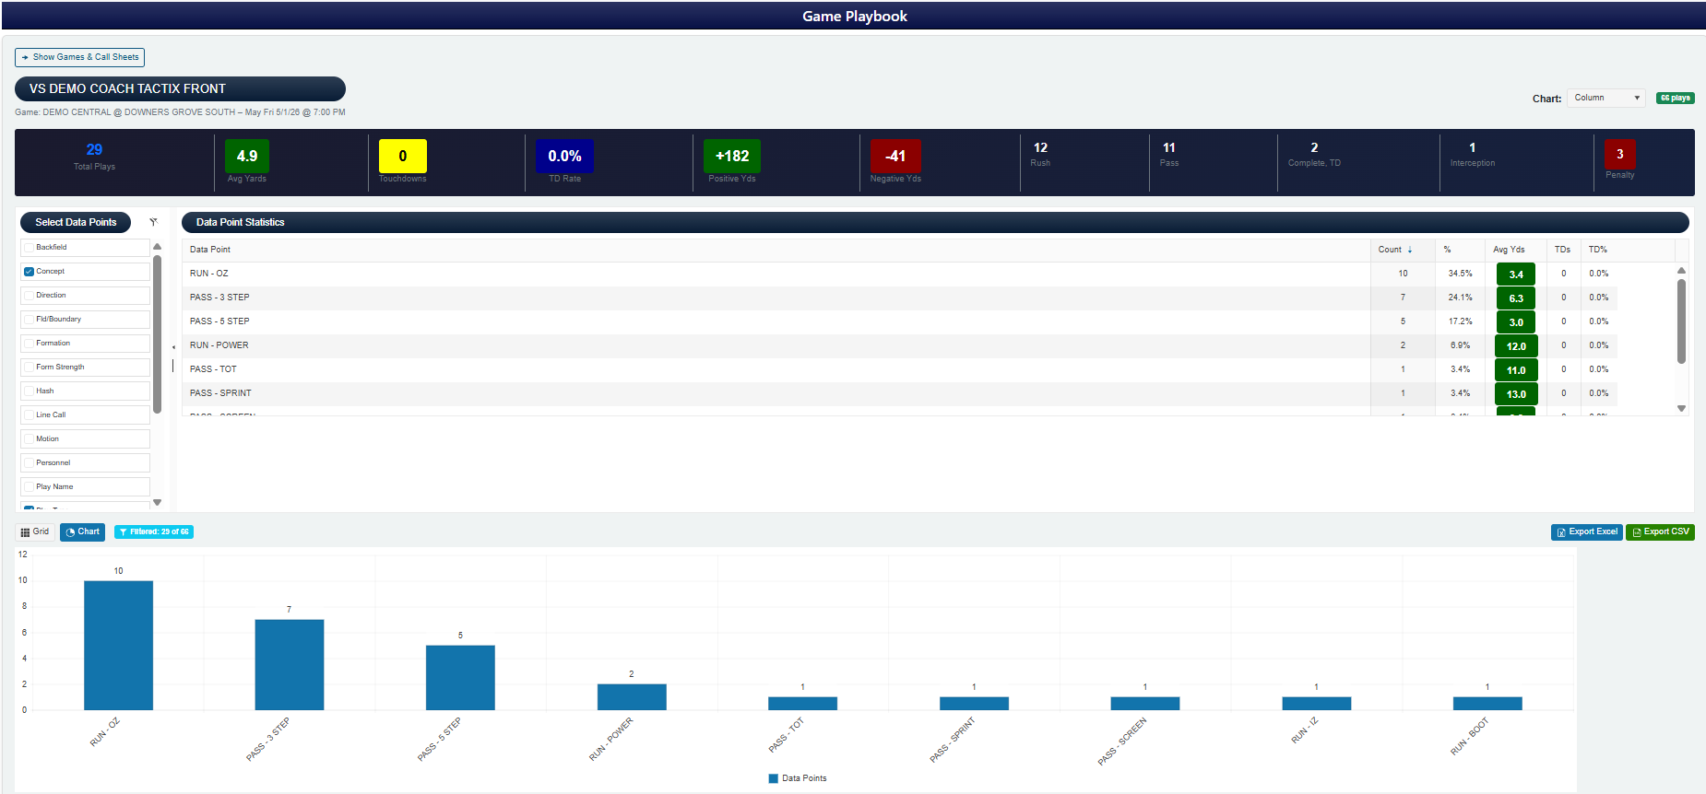This screenshot has width=1706, height=794.
Task: Click the clear filter icon beside Select Data Points
Action: [x=154, y=222]
